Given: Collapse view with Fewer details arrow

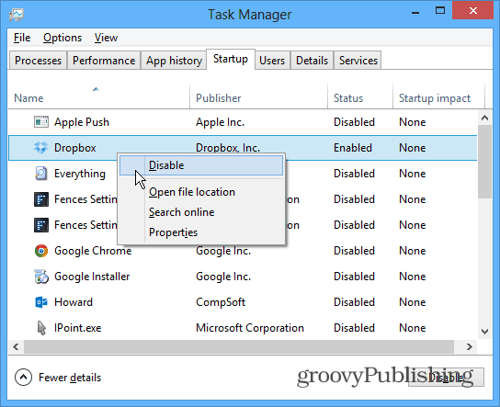Looking at the screenshot, I should [23, 378].
